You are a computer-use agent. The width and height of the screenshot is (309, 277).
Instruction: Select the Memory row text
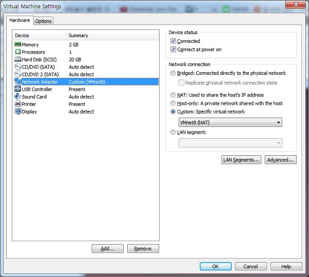tap(30, 45)
